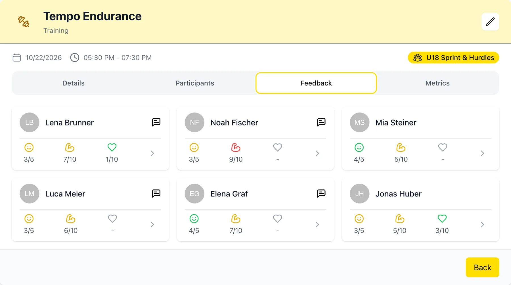Screen dimensions: 511x285
Task: Click Mia Steiner's grey heart icon
Action: coord(443,147)
